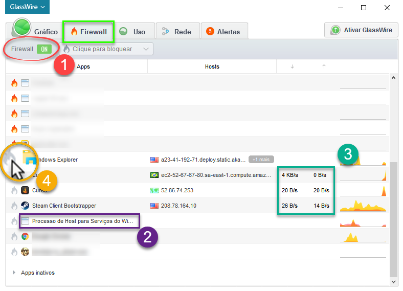The image size is (403, 291).
Task: Open the GlassWire main menu dropdown
Action: coord(27,7)
